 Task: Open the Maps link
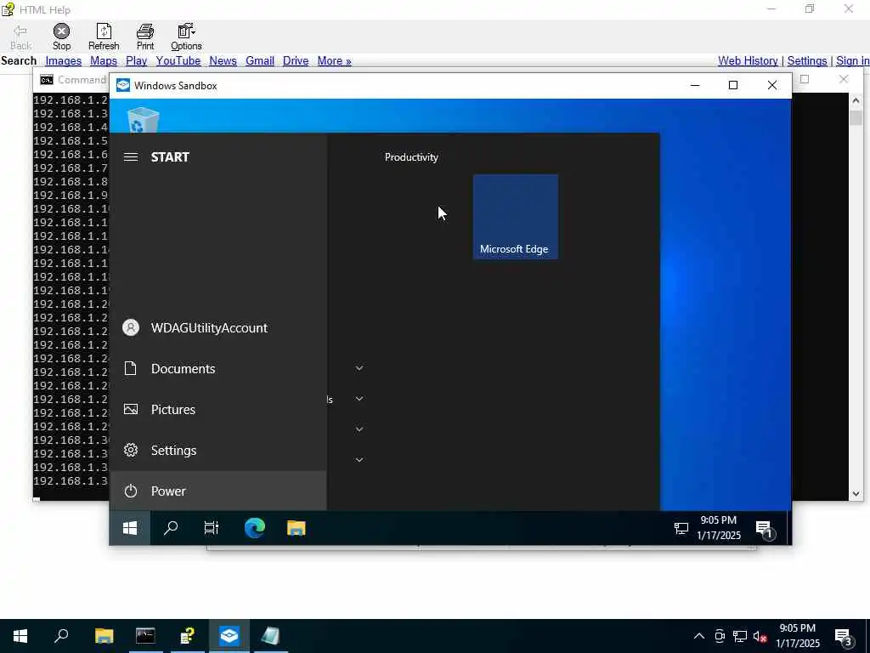[x=104, y=60]
